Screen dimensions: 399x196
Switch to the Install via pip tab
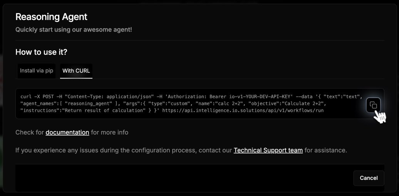pyautogui.click(x=37, y=71)
